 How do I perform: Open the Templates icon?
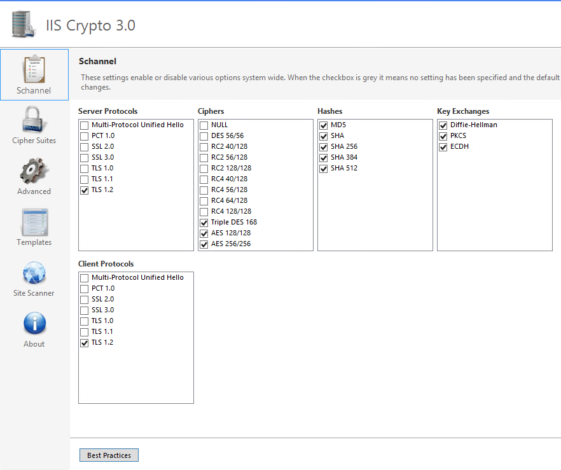pyautogui.click(x=34, y=222)
